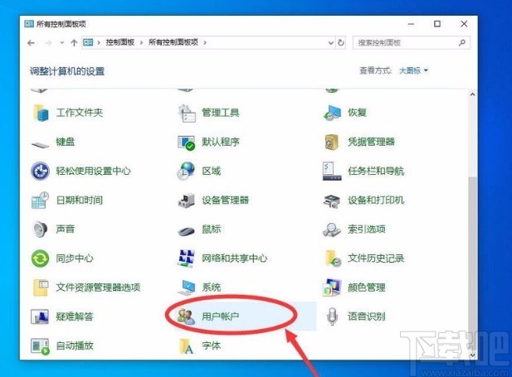
Task: Open 管理工具 icon
Action: click(x=187, y=113)
